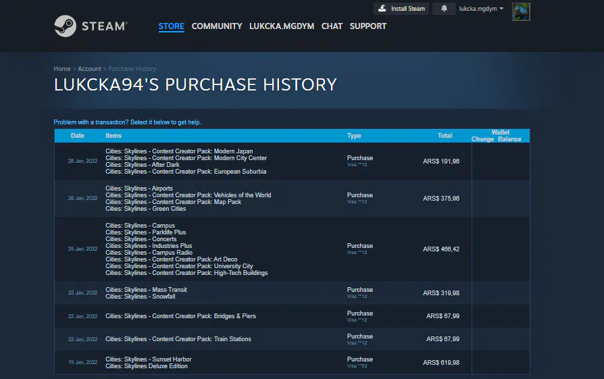Click the ARS$ 191,96 total
This screenshot has height=379, width=604.
pos(441,161)
